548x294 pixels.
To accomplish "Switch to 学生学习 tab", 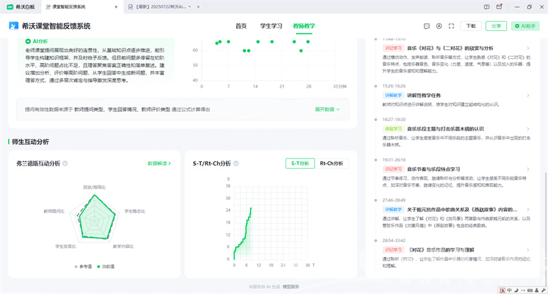I will tap(271, 26).
